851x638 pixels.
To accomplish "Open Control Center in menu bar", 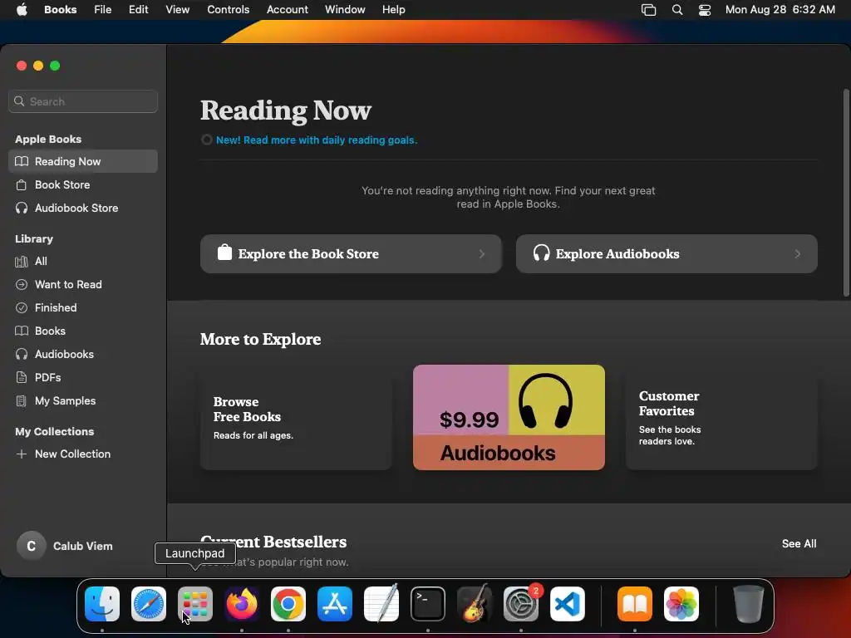I will (x=705, y=10).
